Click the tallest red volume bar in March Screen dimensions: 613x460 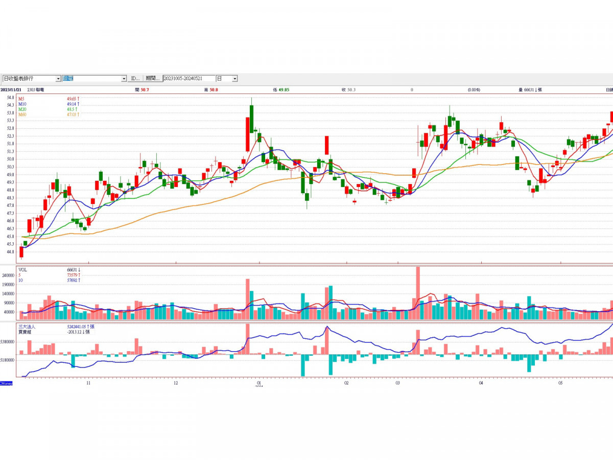point(418,293)
